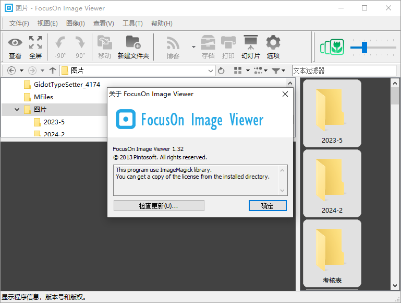Open the forward history dropdown arrow
This screenshot has width=401, height=303.
point(42,71)
